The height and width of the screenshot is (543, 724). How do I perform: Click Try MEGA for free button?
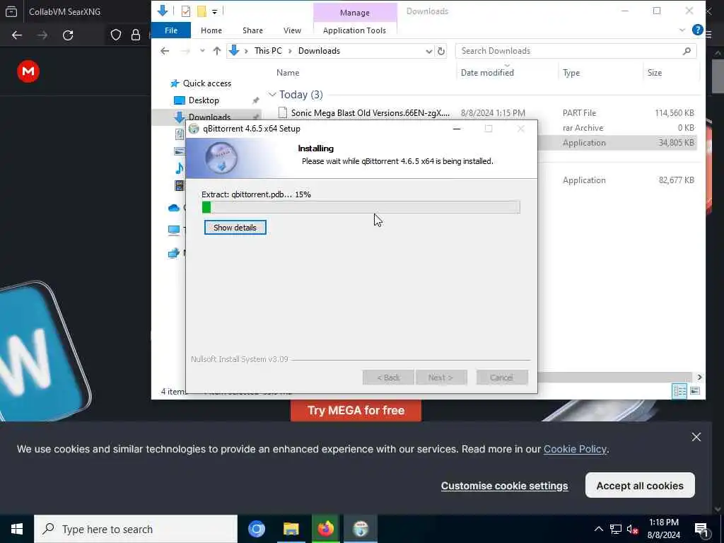(356, 410)
